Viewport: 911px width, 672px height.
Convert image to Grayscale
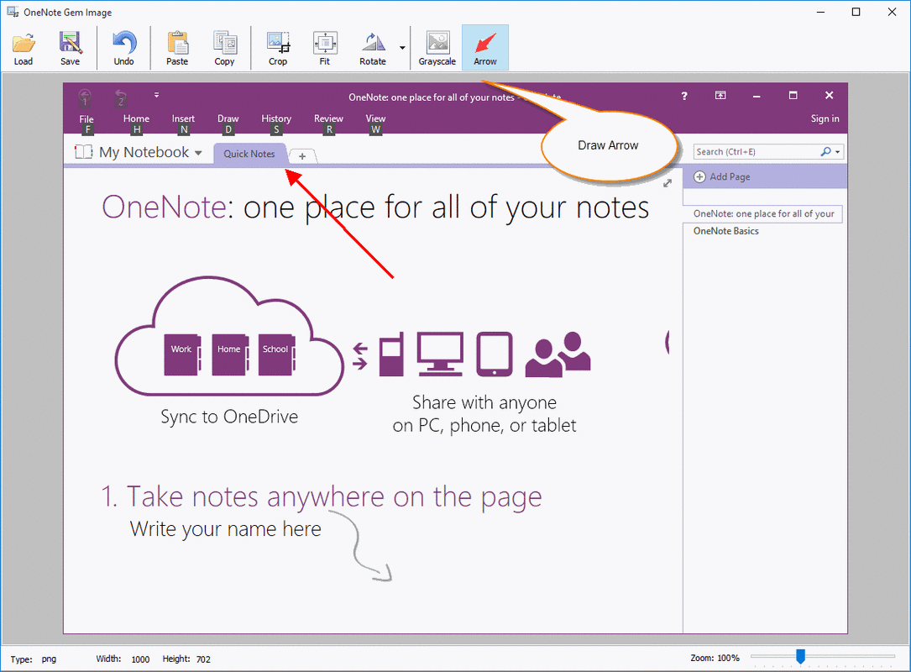[x=437, y=47]
